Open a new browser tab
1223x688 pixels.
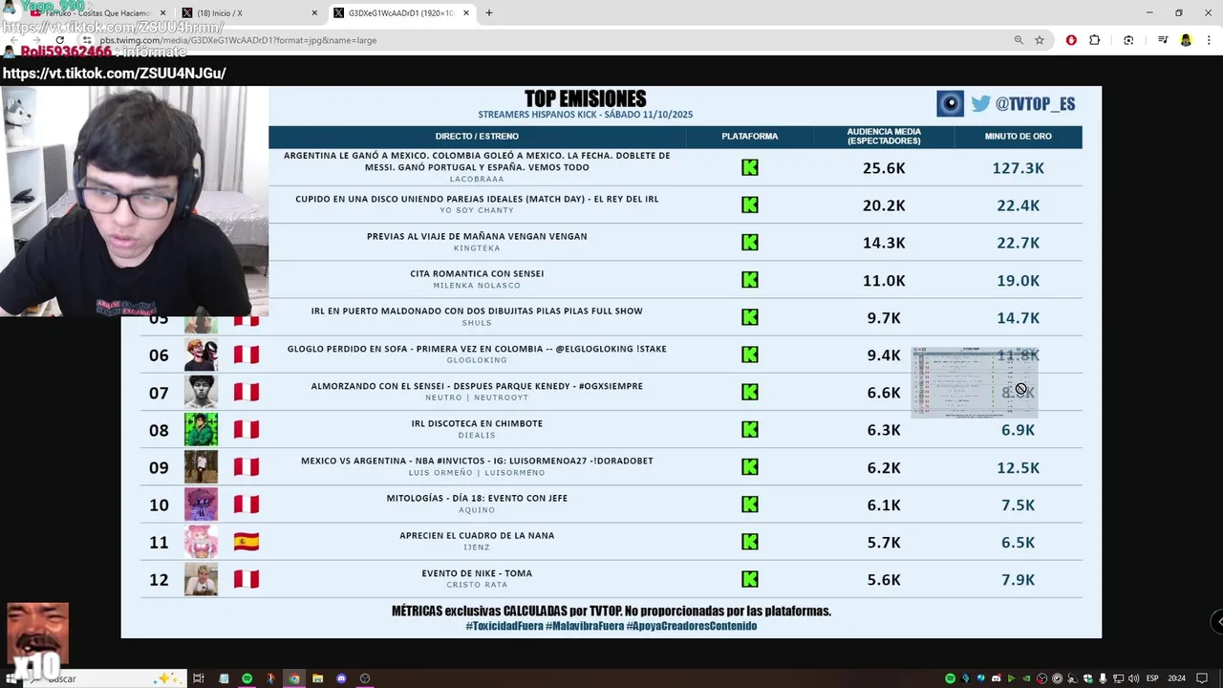(489, 13)
